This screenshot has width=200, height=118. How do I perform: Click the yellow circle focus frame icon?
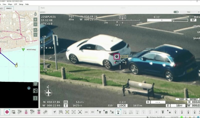tap(67, 112)
